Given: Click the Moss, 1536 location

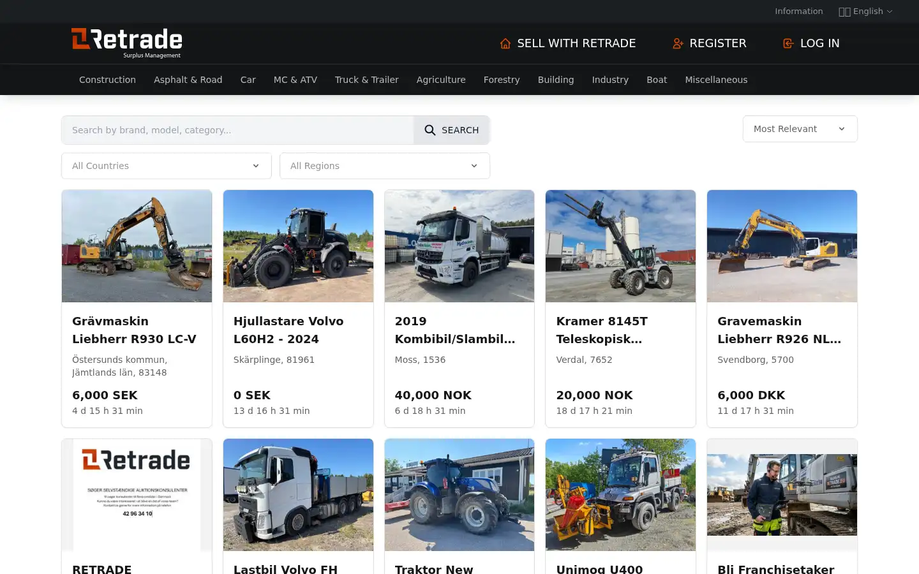Looking at the screenshot, I should coord(421,360).
